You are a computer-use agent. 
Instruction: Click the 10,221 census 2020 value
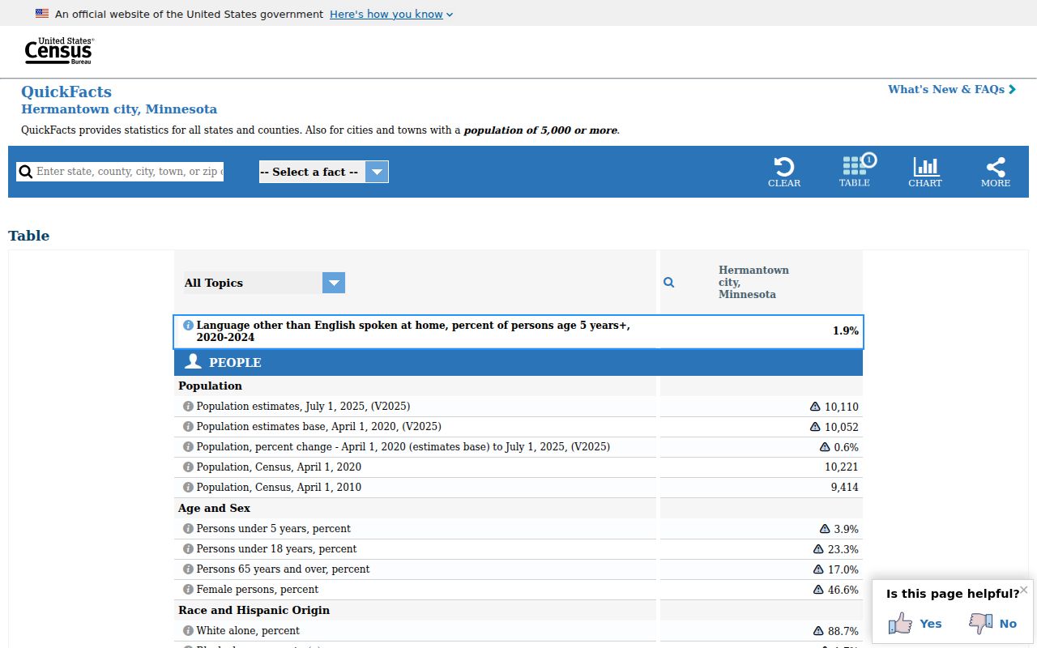point(842,467)
